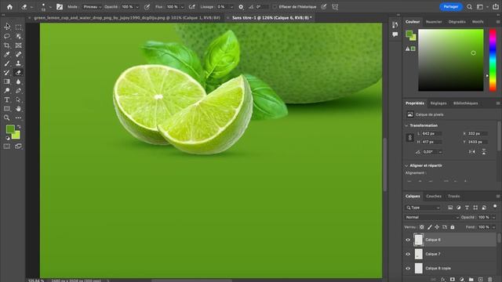Image resolution: width=502 pixels, height=282 pixels.
Task: Toggle the width-height link constraint
Action: click(x=409, y=138)
